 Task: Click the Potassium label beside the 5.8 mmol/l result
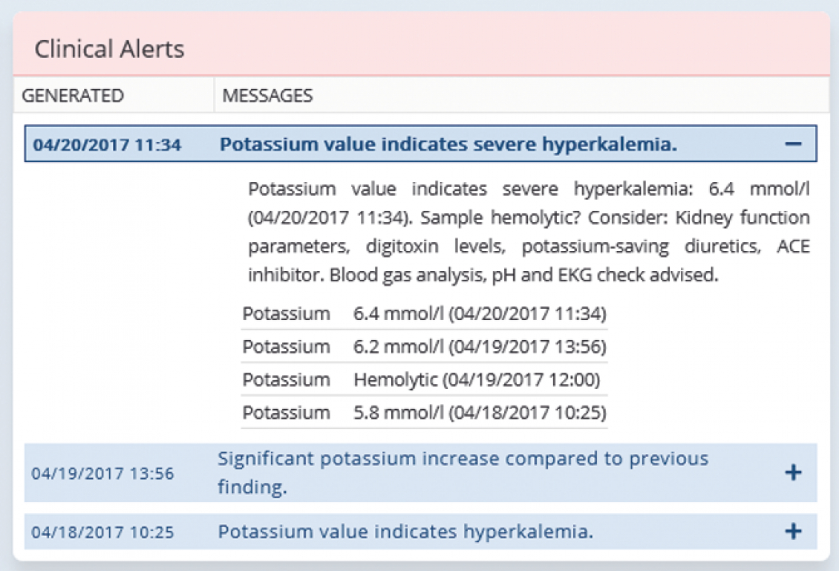coord(286,413)
